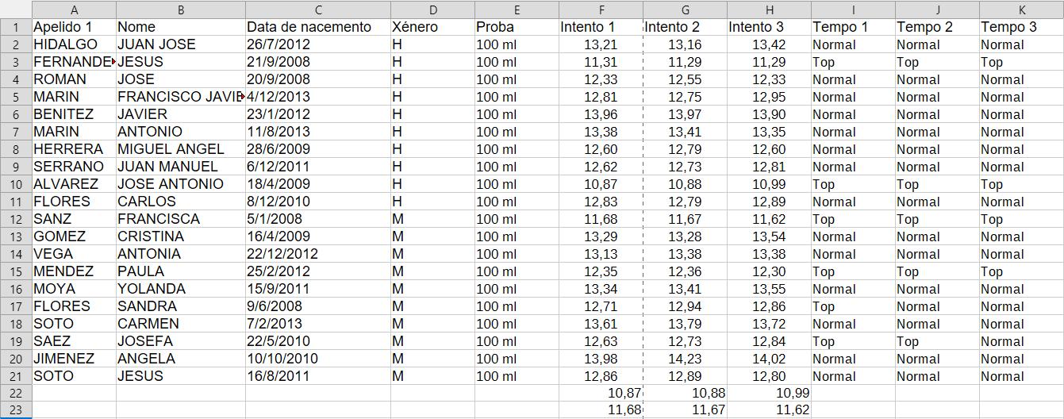Click the 'Data de nacemento' header cell
Image resolution: width=1064 pixels, height=419 pixels.
coord(318,27)
